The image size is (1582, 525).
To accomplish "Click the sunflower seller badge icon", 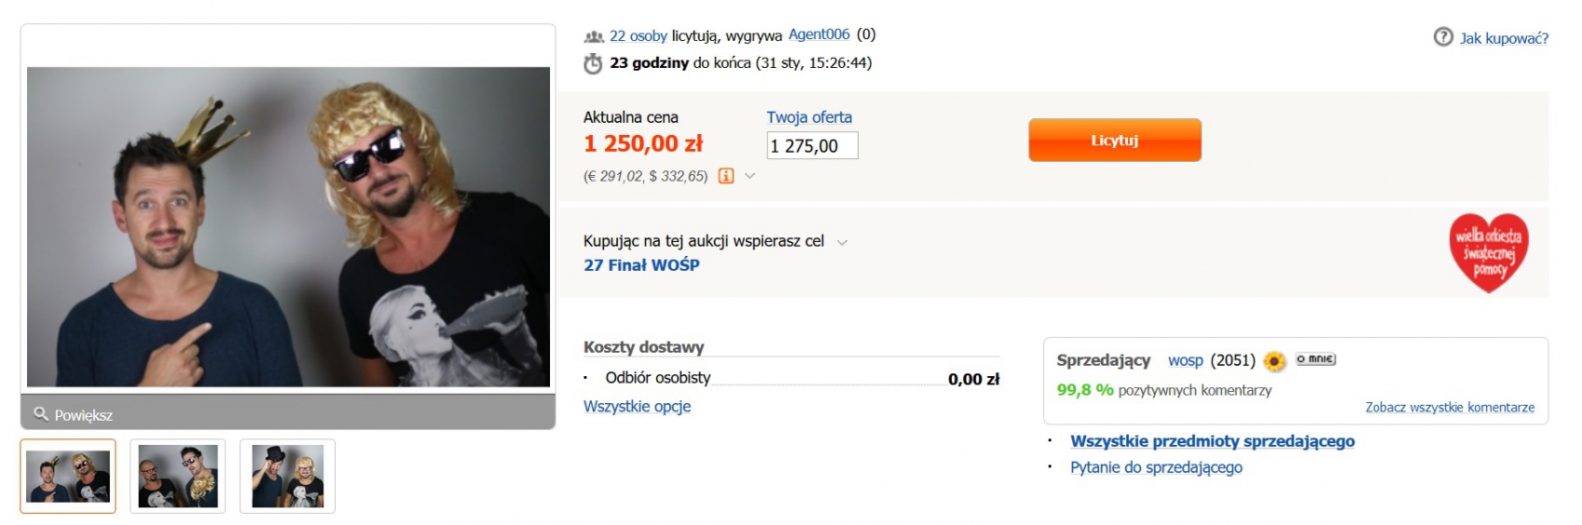I will [x=1274, y=361].
